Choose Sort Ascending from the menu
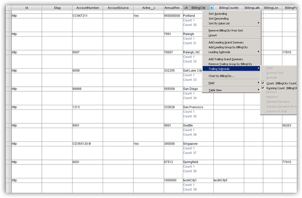Image resolution: width=302 pixels, height=198 pixels. [218, 14]
